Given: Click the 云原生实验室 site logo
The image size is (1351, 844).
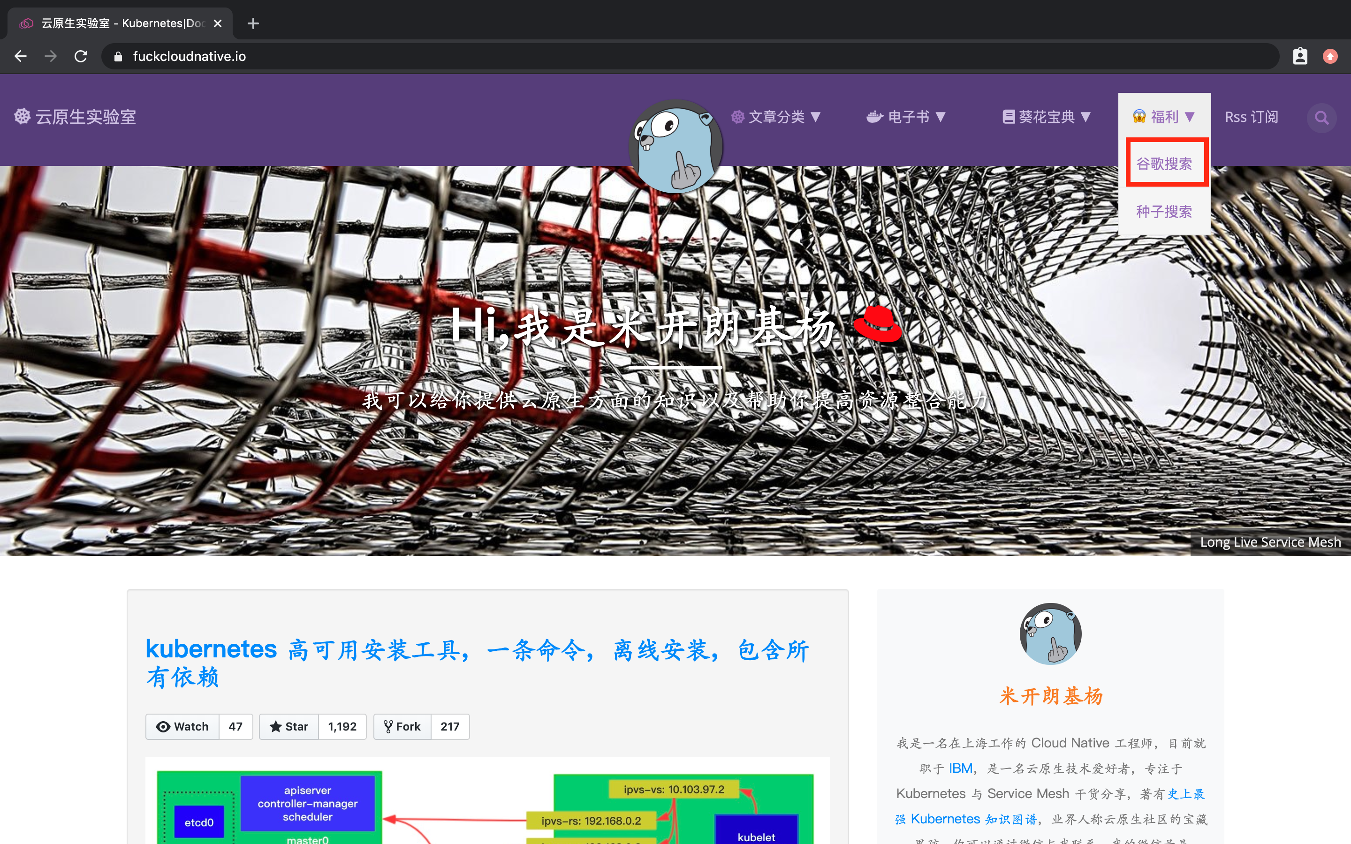Looking at the screenshot, I should [x=76, y=117].
